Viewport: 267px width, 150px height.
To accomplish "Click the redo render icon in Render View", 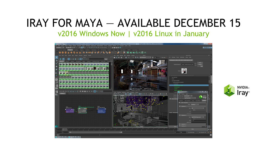I will (x=115, y=58).
